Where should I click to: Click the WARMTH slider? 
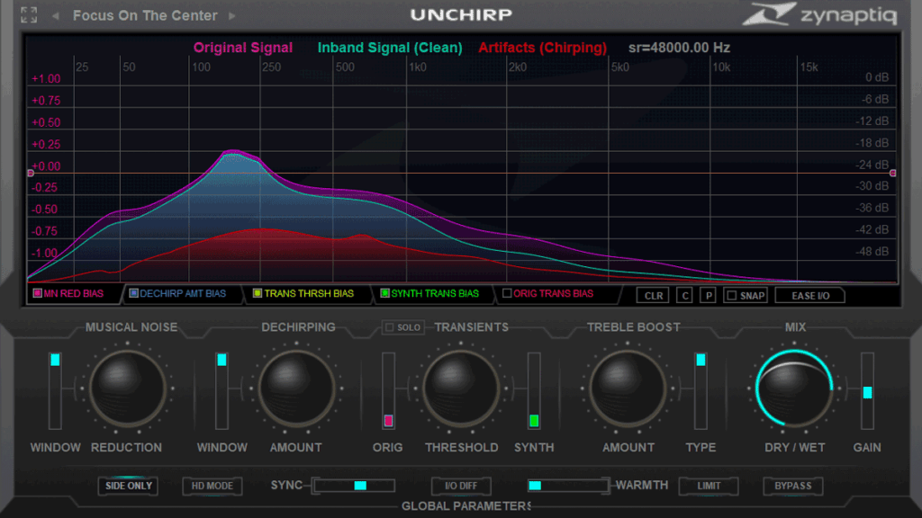pyautogui.click(x=568, y=485)
